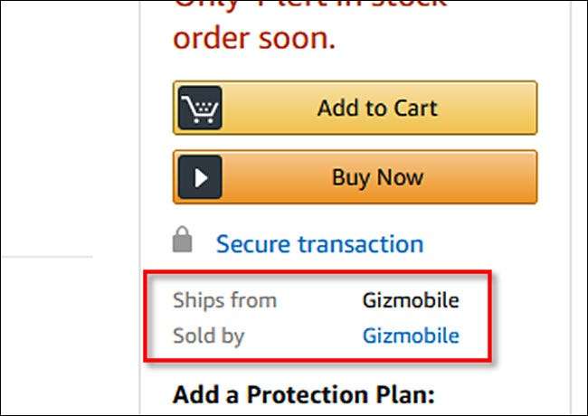This screenshot has width=588, height=416.
Task: Click the shopping cart icon
Action: [x=199, y=109]
